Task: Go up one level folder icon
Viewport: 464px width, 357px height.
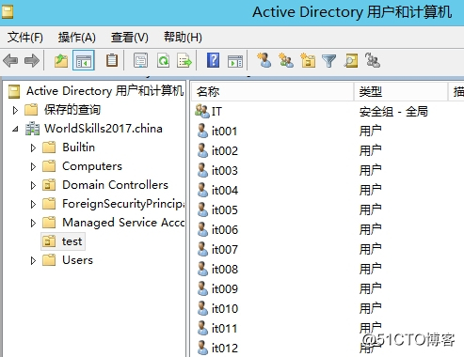Action: (61, 60)
